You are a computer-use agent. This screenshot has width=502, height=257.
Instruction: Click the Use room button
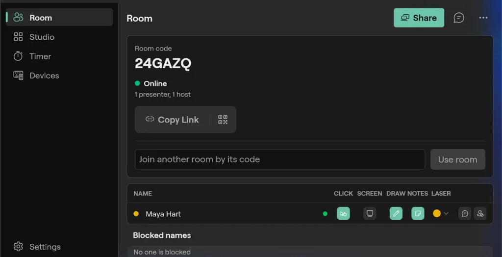tap(457, 159)
